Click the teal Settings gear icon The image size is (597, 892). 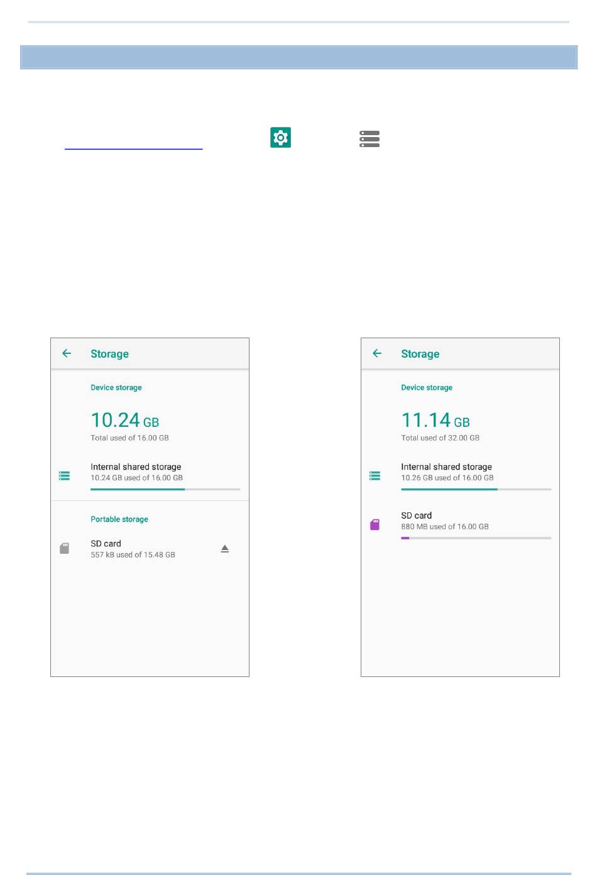[x=281, y=138]
